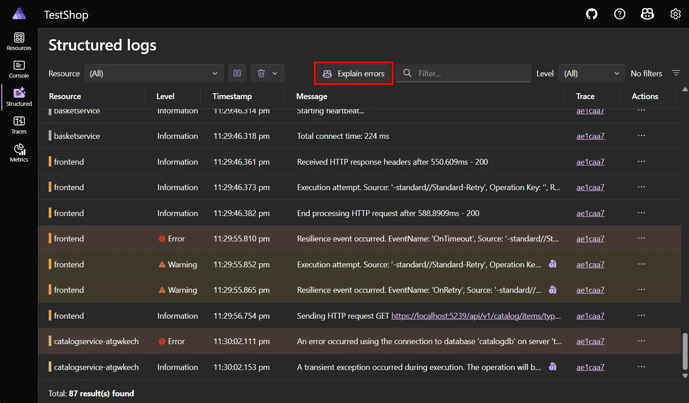Expand the chevron next to the trash button
This screenshot has width=689, height=403.
pos(275,73)
